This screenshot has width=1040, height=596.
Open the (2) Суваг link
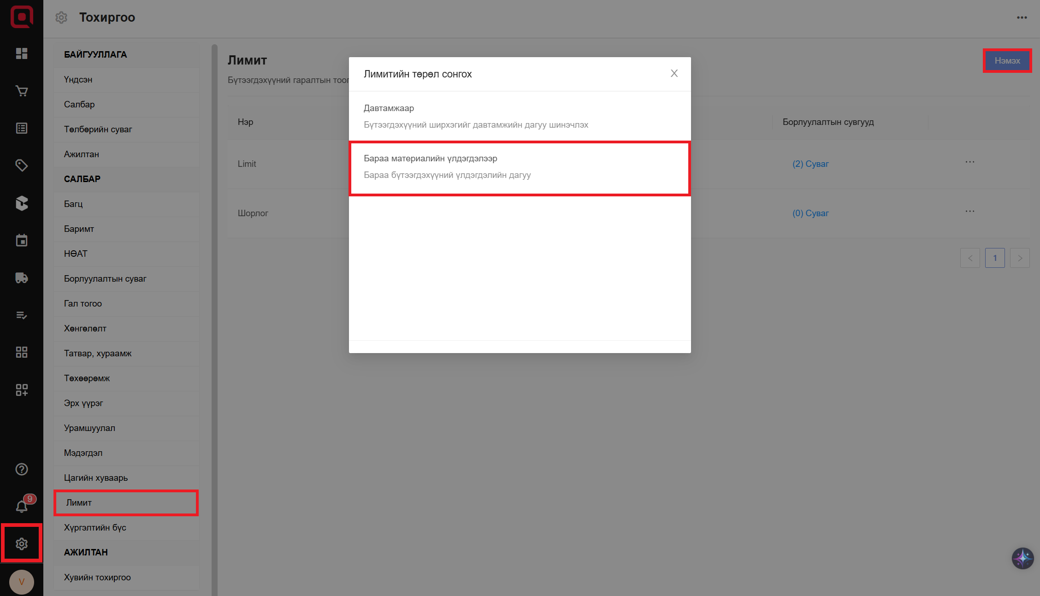point(810,164)
